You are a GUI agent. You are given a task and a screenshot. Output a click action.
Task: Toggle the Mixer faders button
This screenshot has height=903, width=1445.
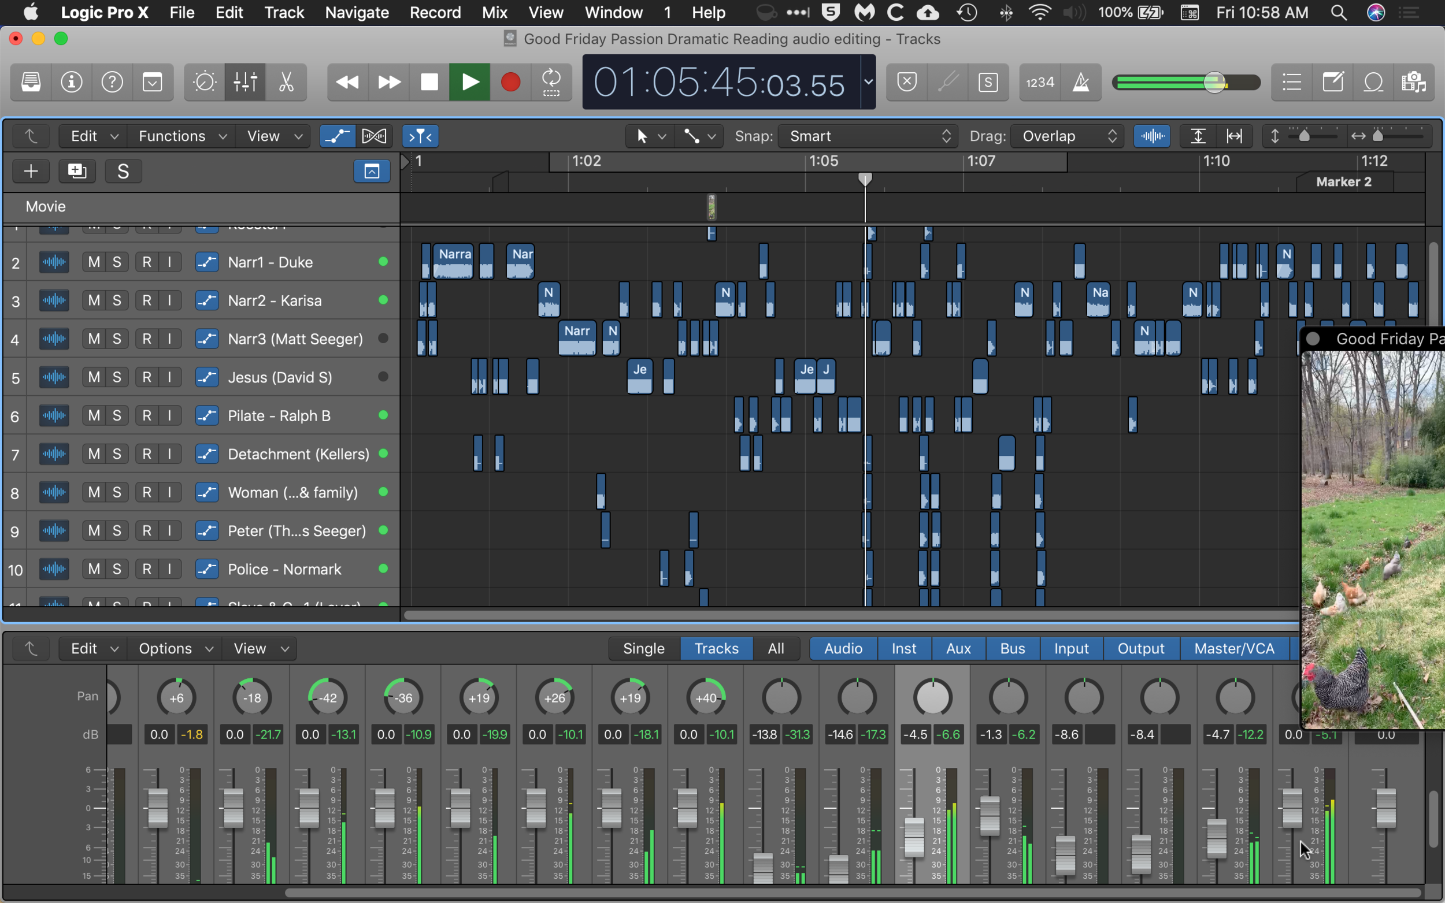click(245, 82)
